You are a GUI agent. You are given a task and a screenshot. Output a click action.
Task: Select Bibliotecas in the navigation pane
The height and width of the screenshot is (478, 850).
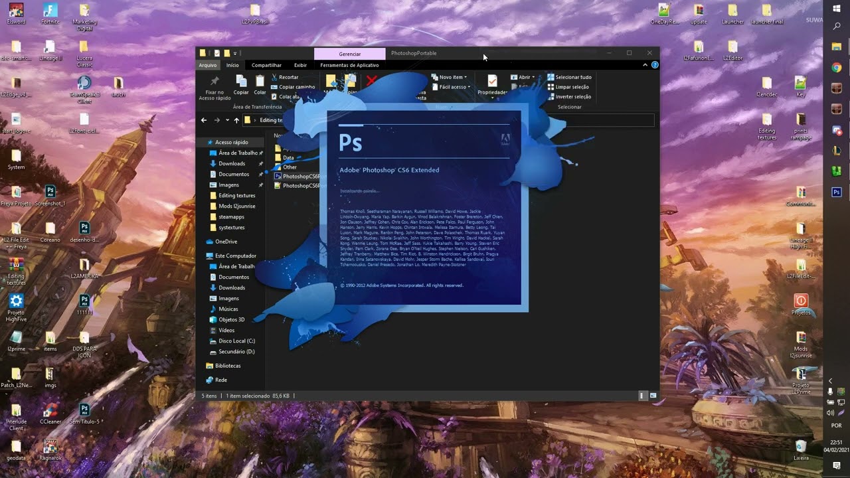coord(228,366)
